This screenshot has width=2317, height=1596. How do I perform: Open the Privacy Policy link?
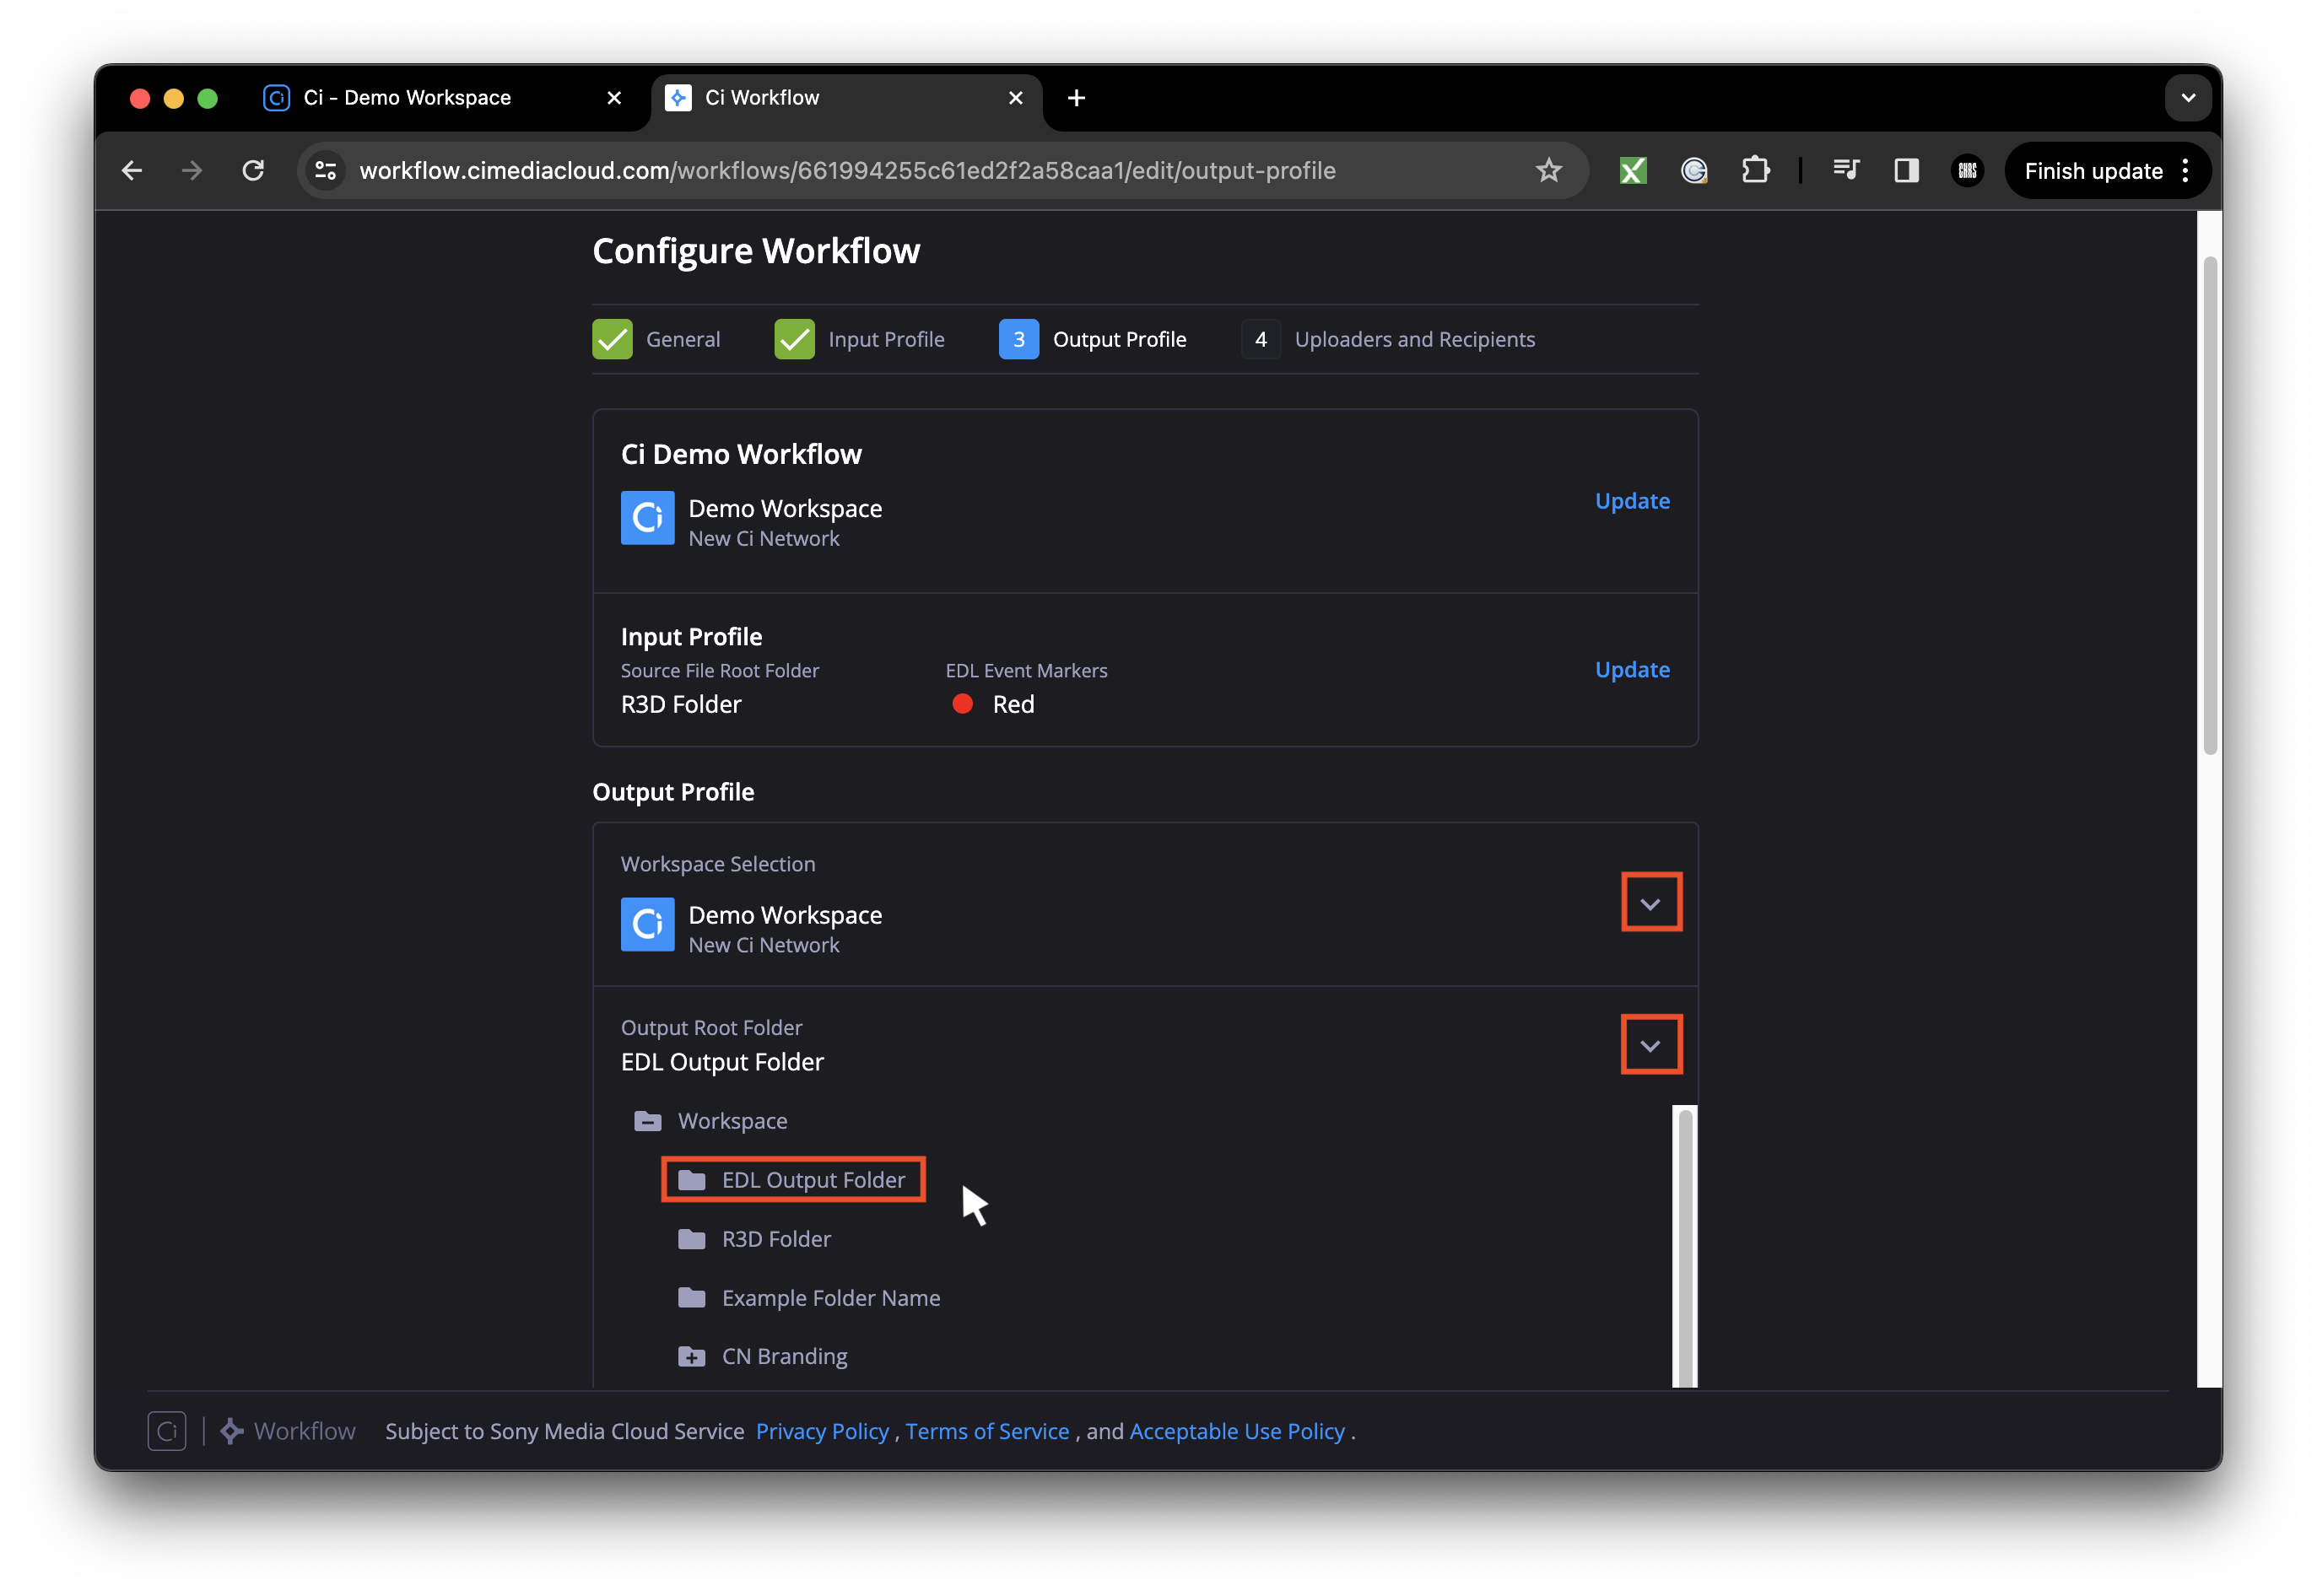point(822,1431)
